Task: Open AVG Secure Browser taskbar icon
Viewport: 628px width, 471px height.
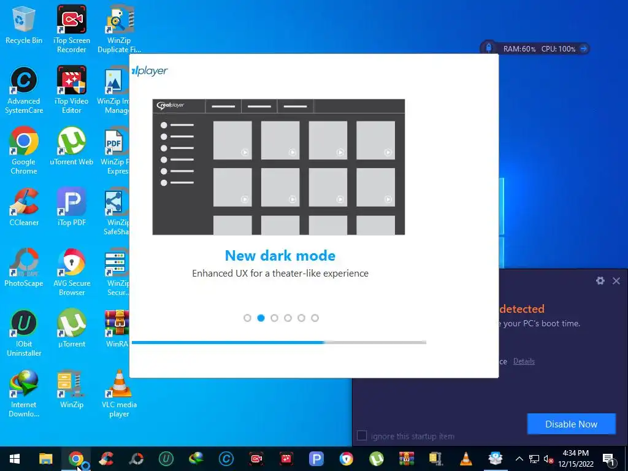Action: 347,459
